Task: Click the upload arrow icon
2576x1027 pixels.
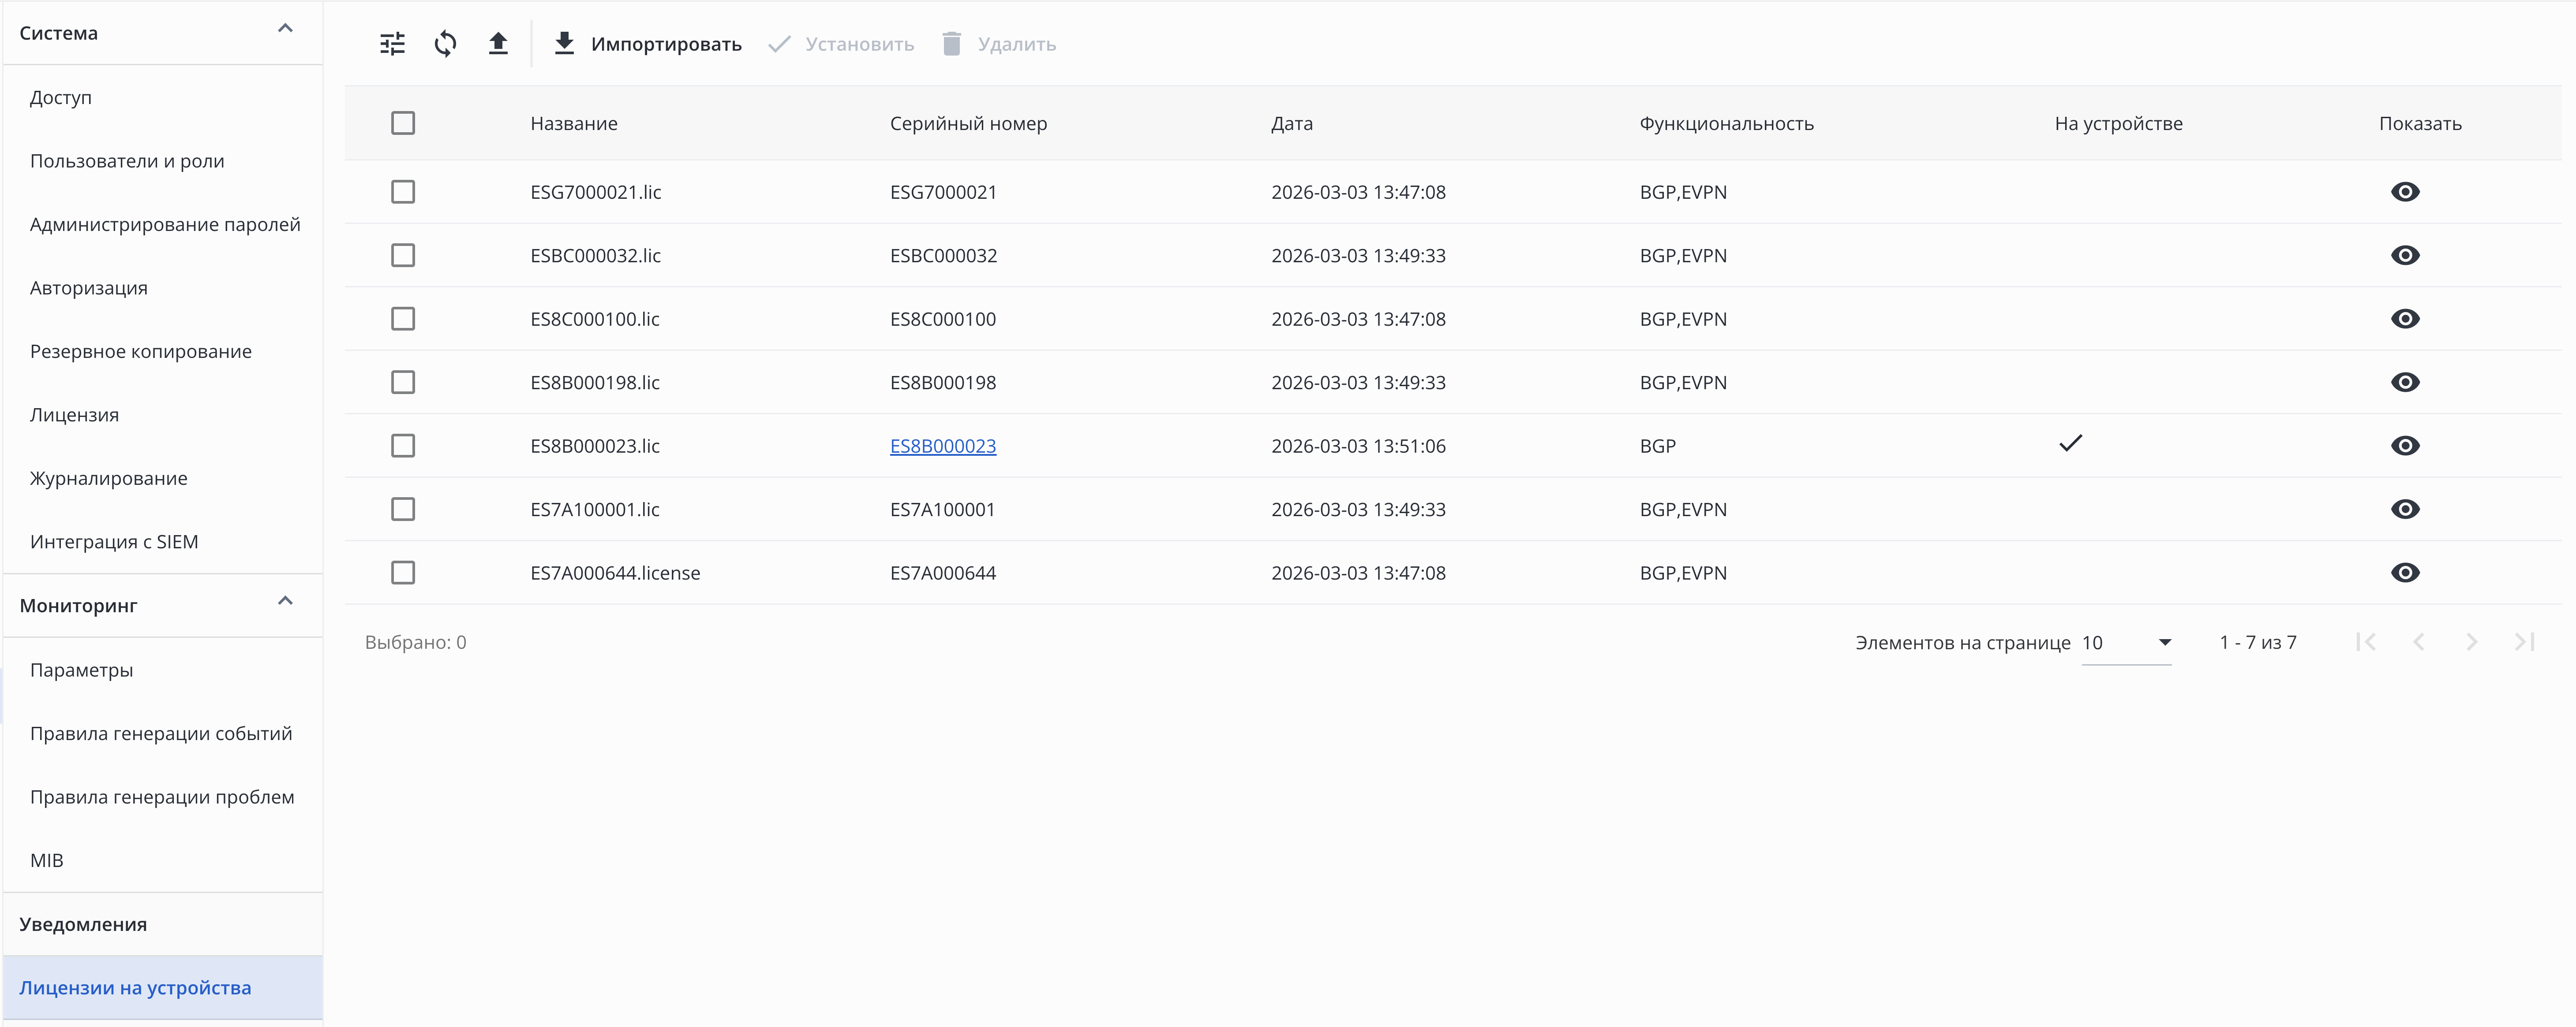Action: point(498,44)
